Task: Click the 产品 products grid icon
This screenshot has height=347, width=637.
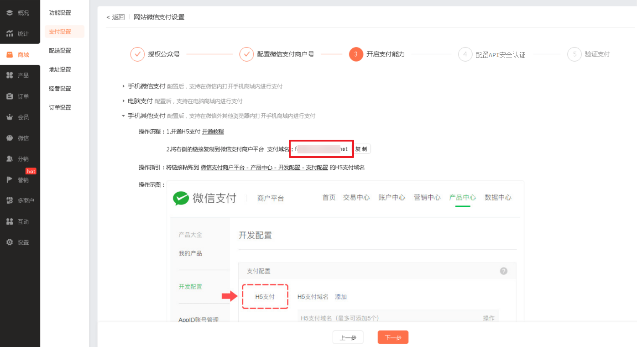Action: pos(10,75)
